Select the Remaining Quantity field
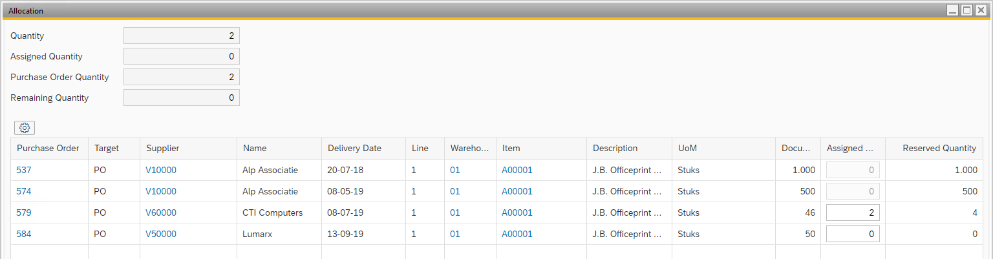 click(x=181, y=98)
